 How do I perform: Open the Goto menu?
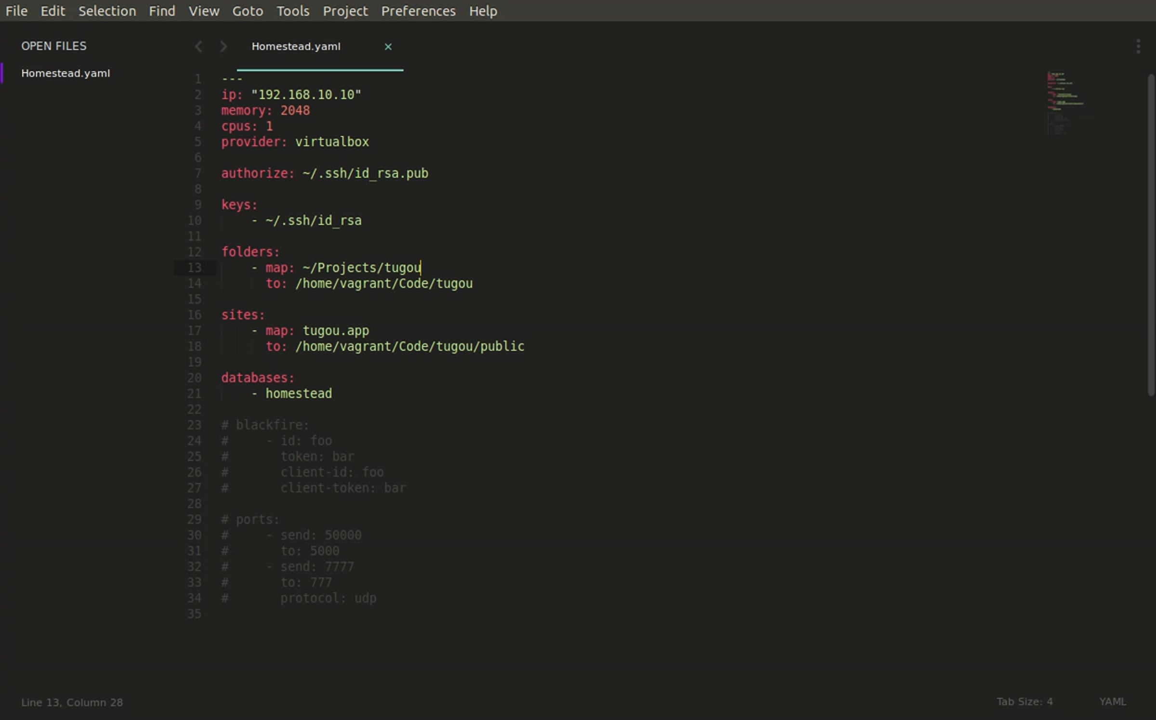(248, 11)
